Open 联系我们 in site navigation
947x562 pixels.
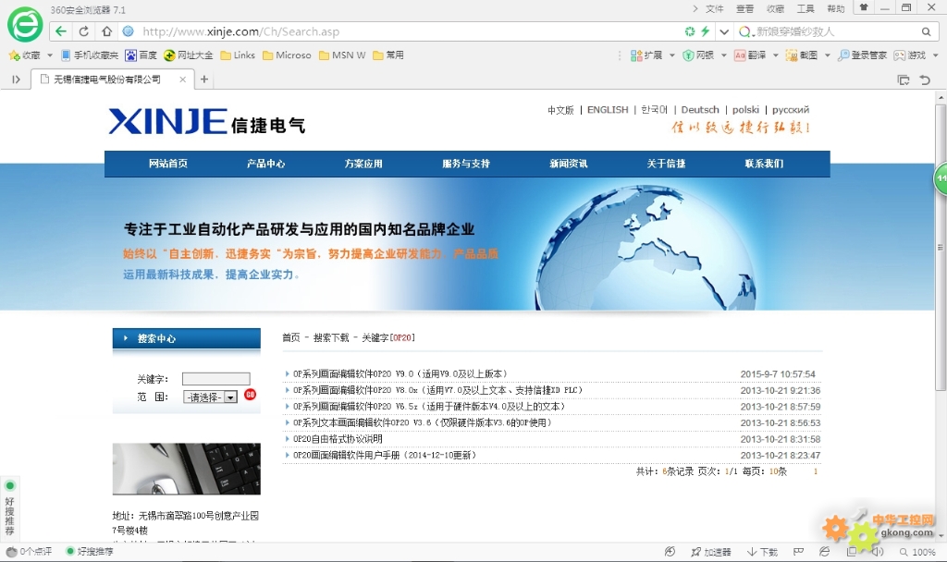click(x=764, y=164)
